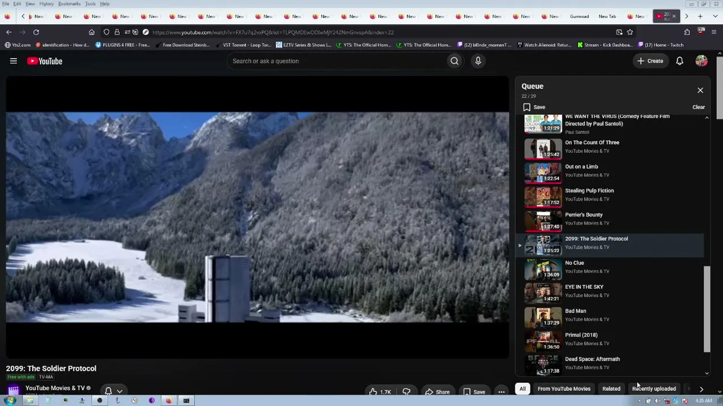Viewport: 723px width, 406px height.
Task: Open the Create menu
Action: coord(650,61)
